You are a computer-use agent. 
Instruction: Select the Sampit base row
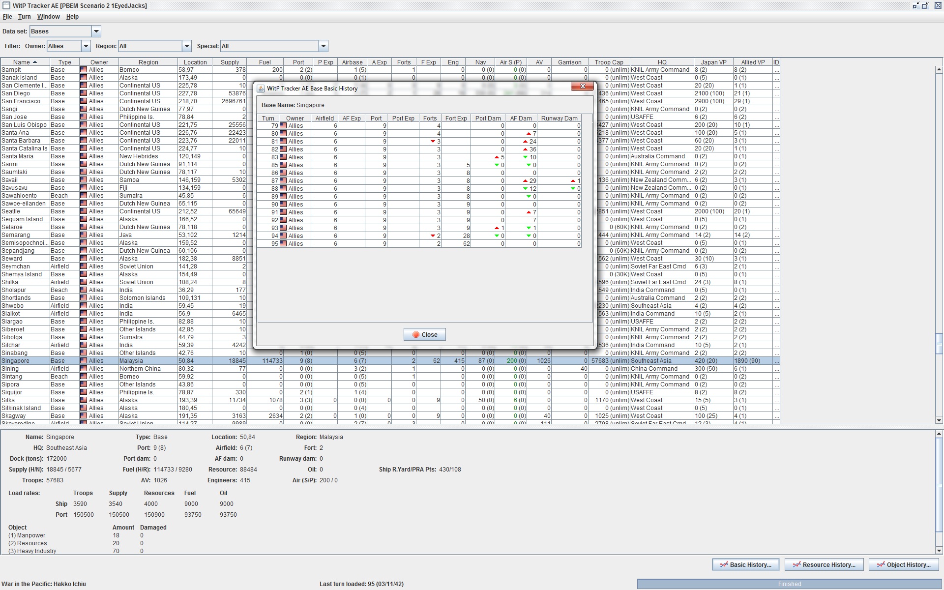click(390, 70)
